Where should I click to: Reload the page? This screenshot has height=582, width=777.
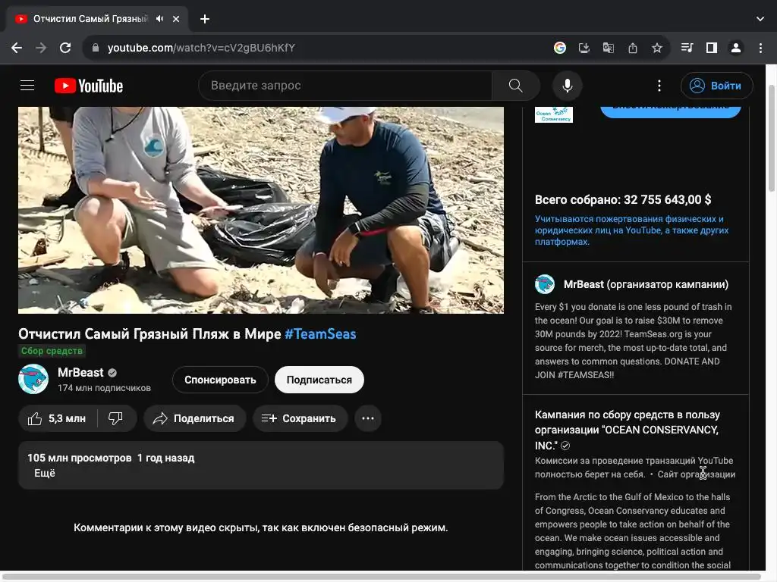click(65, 48)
